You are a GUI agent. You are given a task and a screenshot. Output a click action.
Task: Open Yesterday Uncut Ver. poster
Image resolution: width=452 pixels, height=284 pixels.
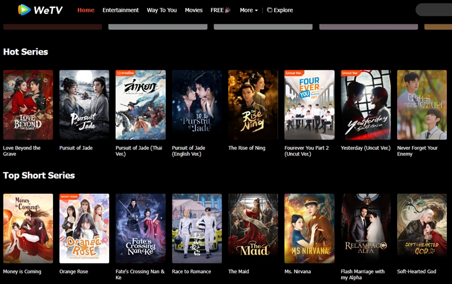[366, 105]
